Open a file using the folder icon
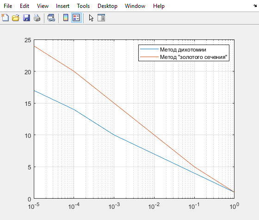 pos(16,18)
